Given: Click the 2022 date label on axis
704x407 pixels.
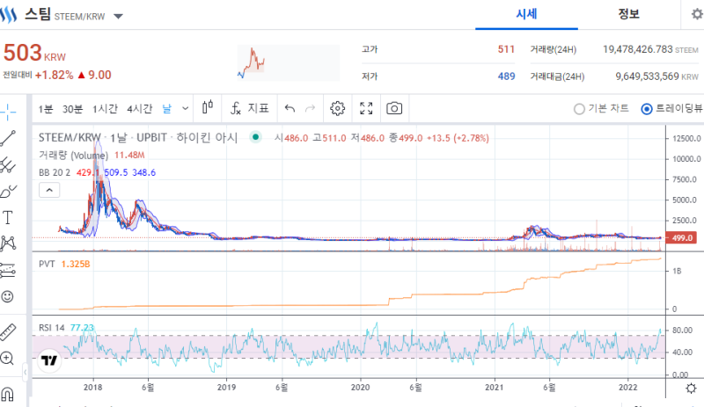Looking at the screenshot, I should click(627, 388).
